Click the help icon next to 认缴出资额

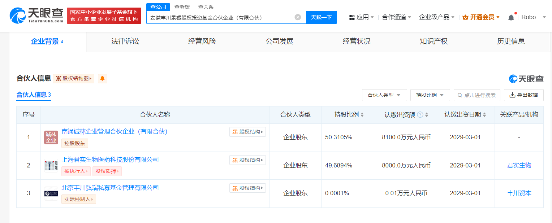[x=420, y=115]
